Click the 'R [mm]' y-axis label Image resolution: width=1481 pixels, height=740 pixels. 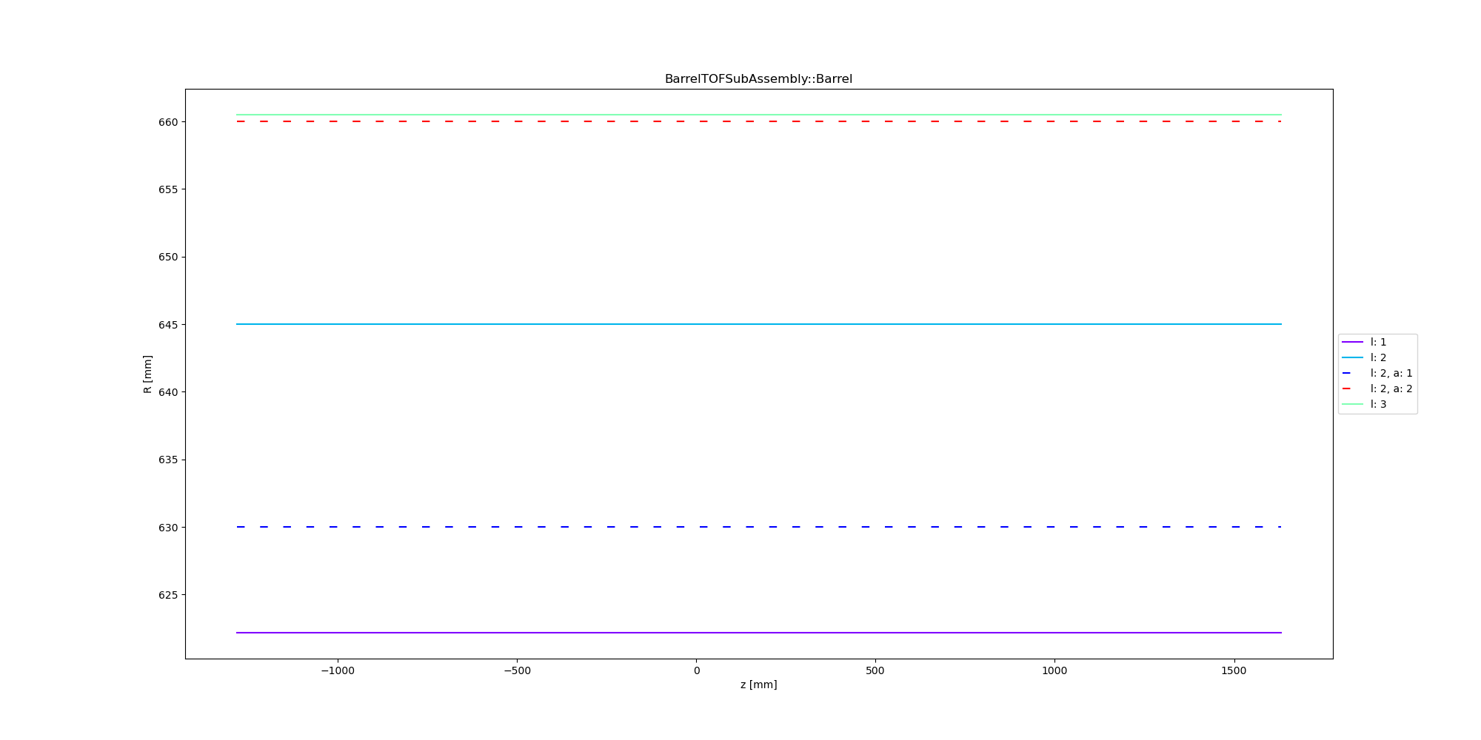click(147, 374)
